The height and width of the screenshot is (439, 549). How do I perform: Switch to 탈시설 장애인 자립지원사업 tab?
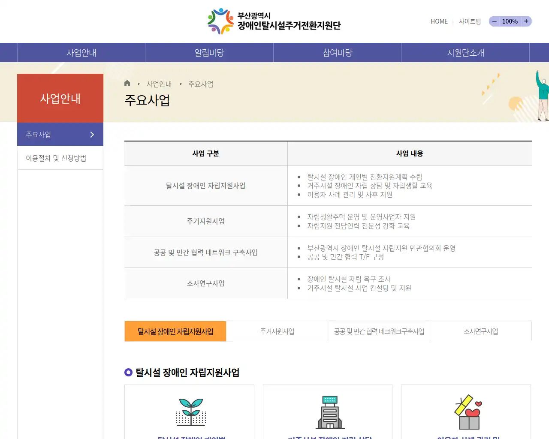[175, 331]
